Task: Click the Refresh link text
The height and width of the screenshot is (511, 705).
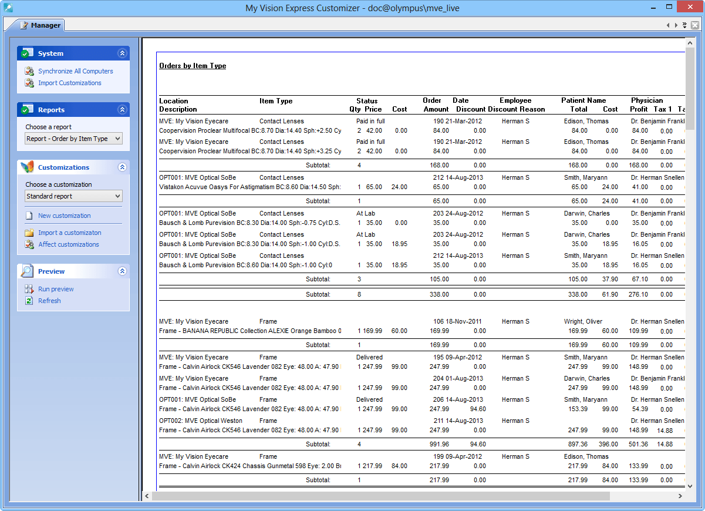Action: tap(49, 301)
